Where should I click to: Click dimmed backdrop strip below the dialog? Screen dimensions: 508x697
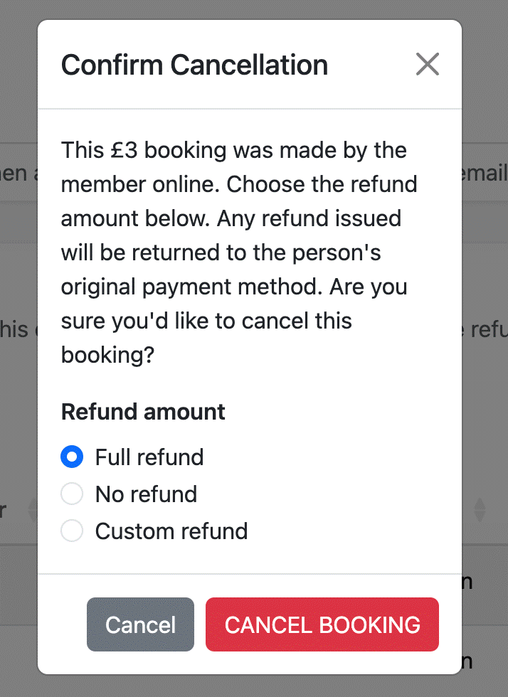[x=254, y=686]
